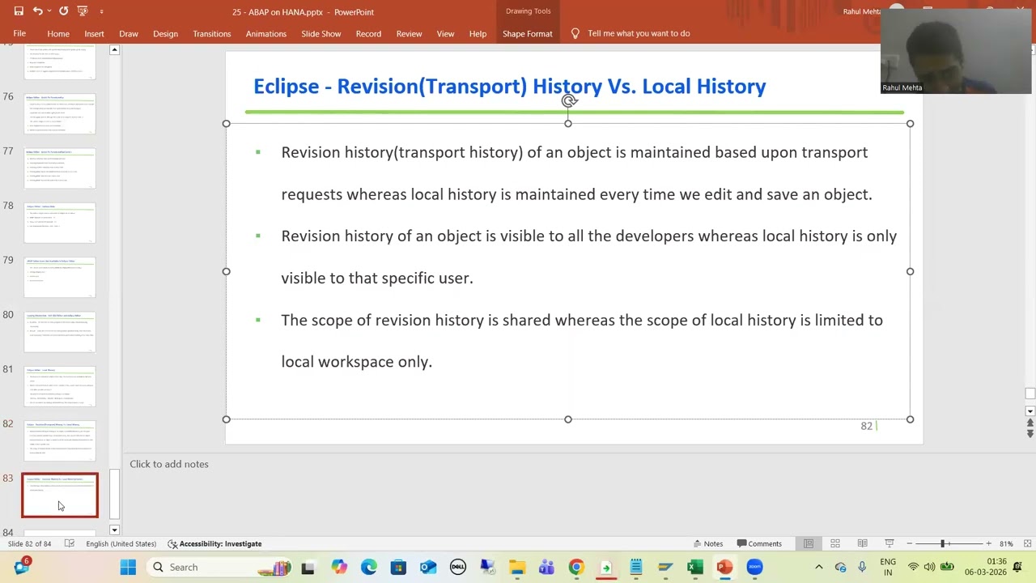
Task: Focus the 'Tell me what you want to do' box
Action: click(639, 33)
